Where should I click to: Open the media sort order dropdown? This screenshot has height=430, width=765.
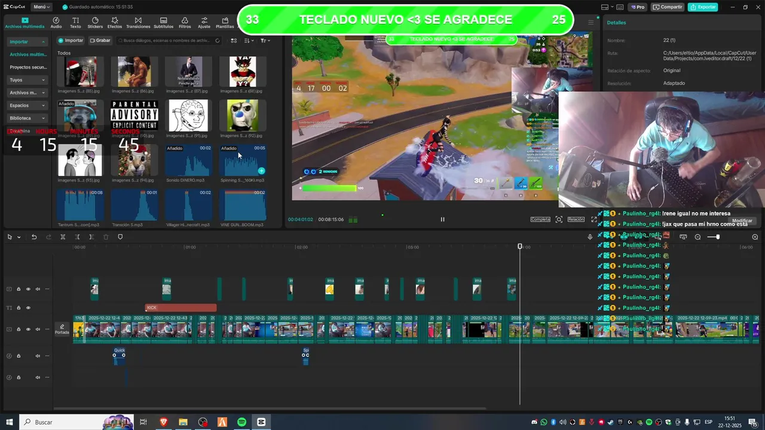249,41
